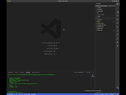Start Live Share from the status bar

(27, 94)
